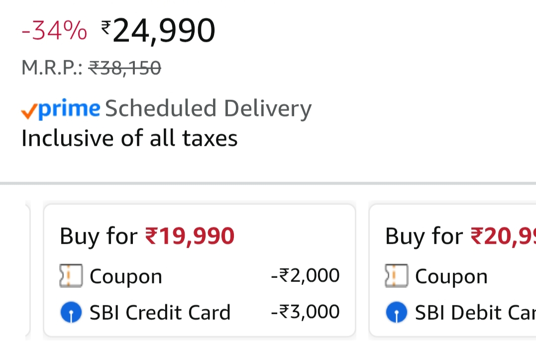This screenshot has width=536, height=355.
Task: Tap SBI logo beside SBI Debit Card
Action: click(x=396, y=312)
